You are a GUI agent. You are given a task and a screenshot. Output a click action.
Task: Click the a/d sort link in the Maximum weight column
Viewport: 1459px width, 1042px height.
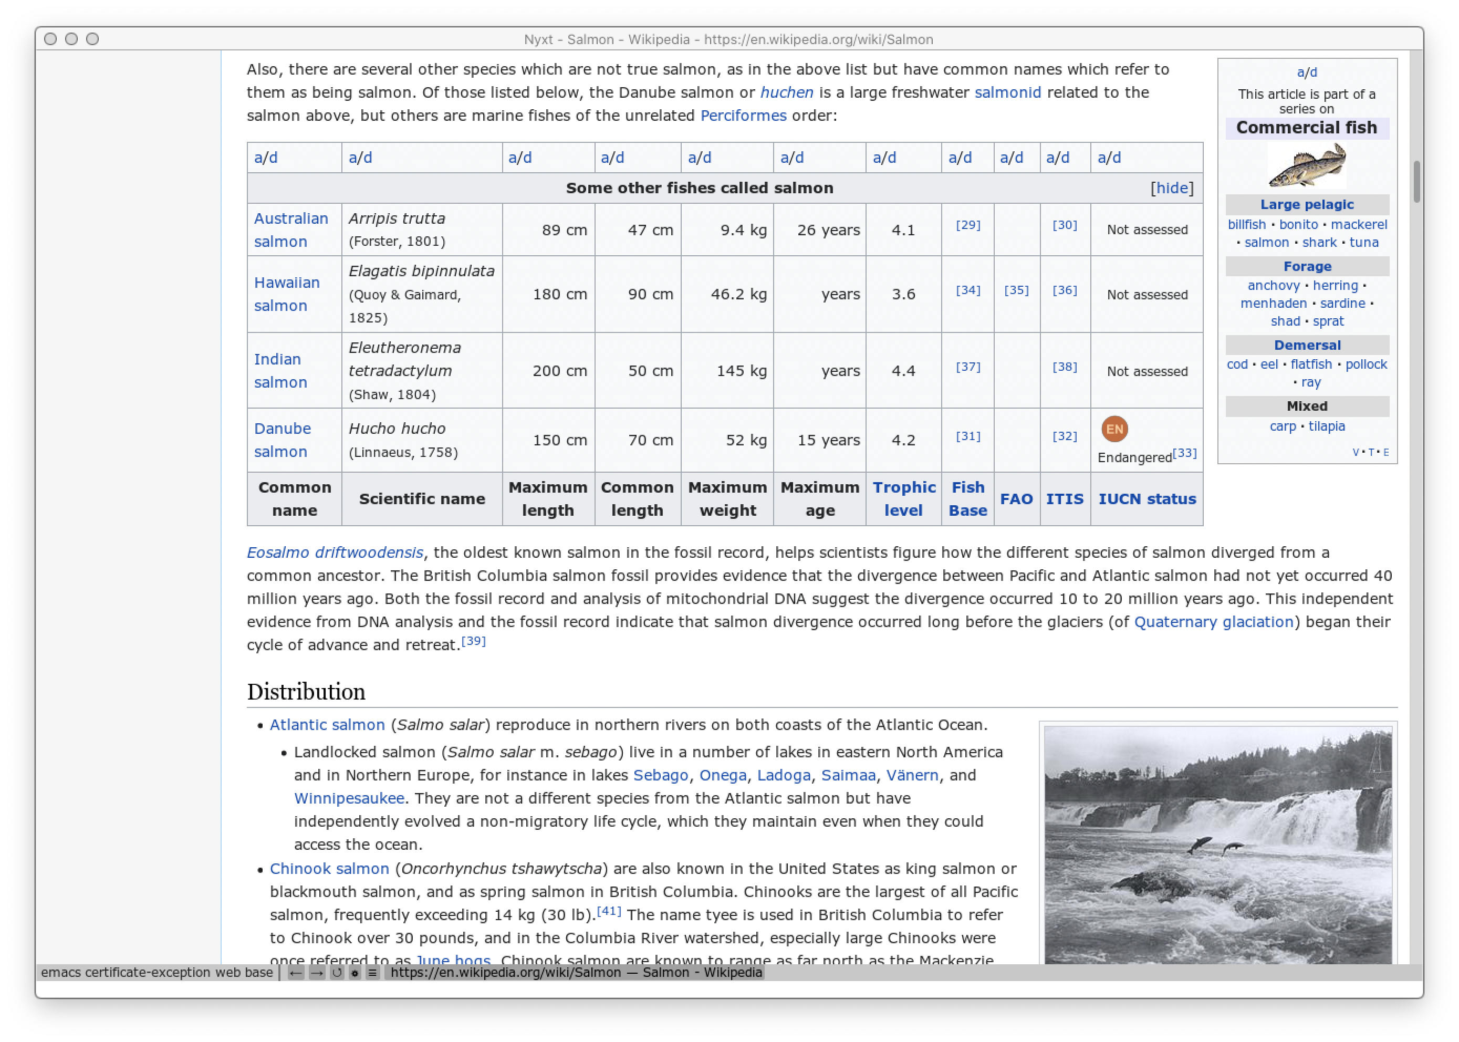(700, 158)
